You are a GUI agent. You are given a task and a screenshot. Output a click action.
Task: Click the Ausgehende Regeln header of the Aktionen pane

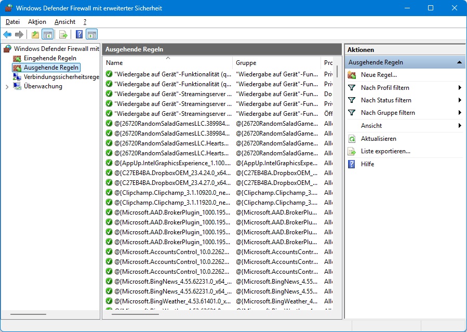405,62
